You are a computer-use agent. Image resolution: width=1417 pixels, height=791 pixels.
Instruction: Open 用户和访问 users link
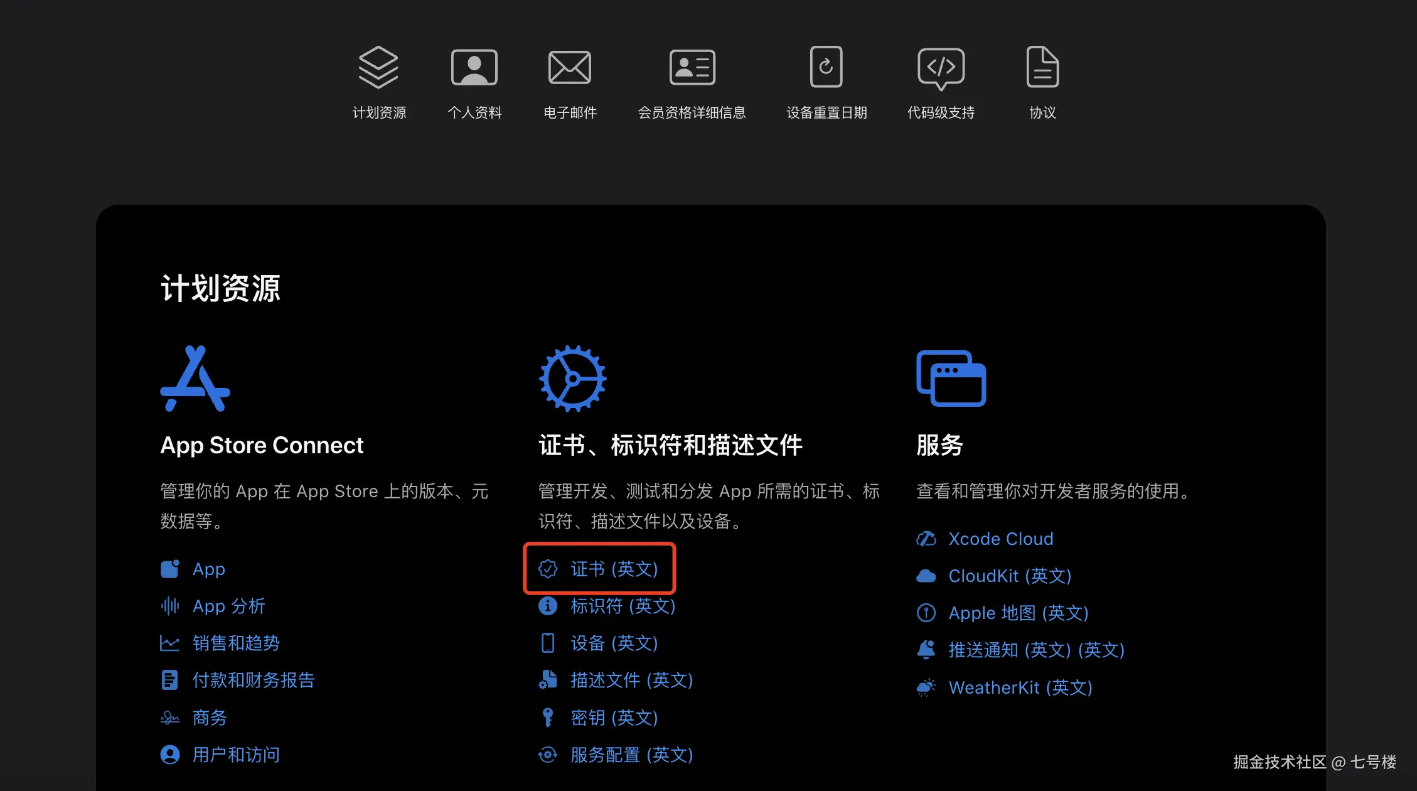(x=235, y=755)
